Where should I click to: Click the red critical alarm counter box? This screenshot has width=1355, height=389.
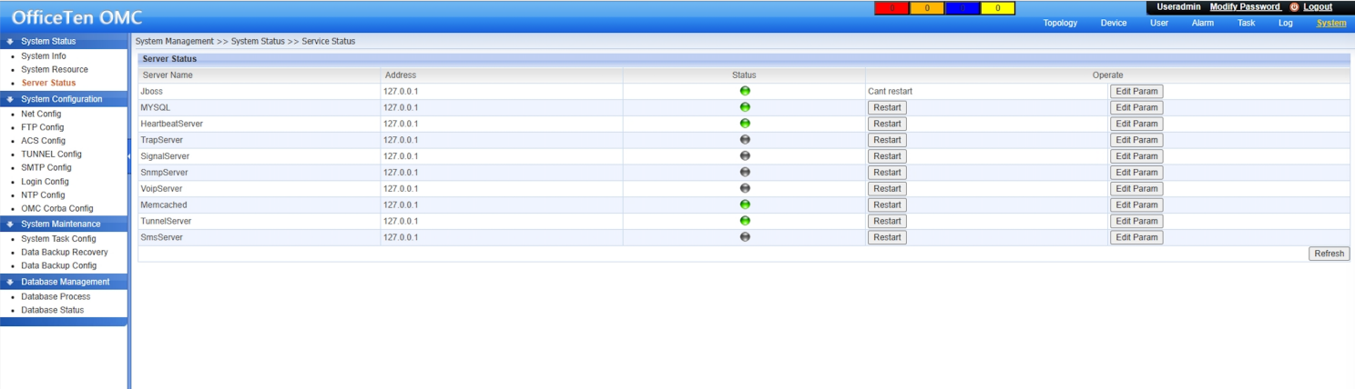point(892,8)
